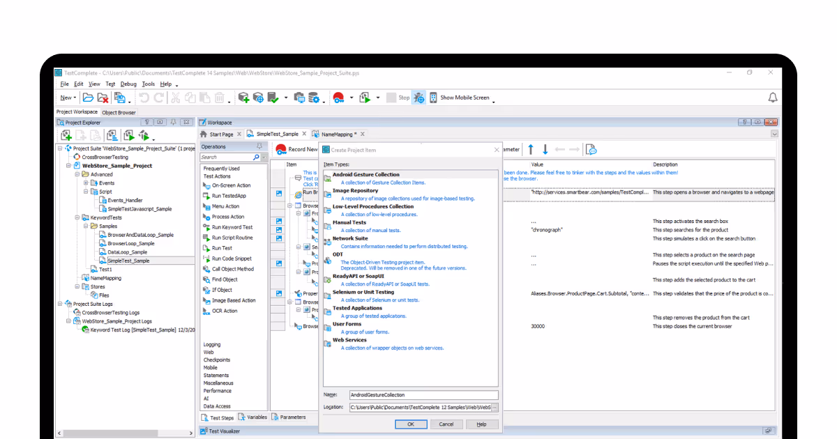The width and height of the screenshot is (837, 439).
Task: Open the dropdown arrow next to the Run icon
Action: pyautogui.click(x=378, y=98)
